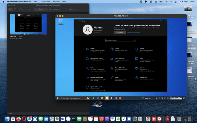This screenshot has width=197, height=123.
Task: Select the 192.168.72.126 PC thumbnail
Action: point(29,24)
